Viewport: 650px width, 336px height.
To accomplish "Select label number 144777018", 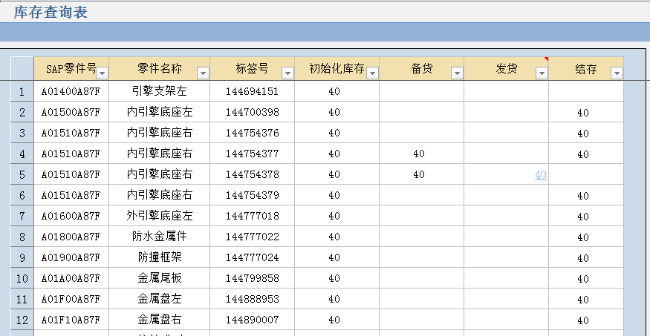I will tap(252, 216).
